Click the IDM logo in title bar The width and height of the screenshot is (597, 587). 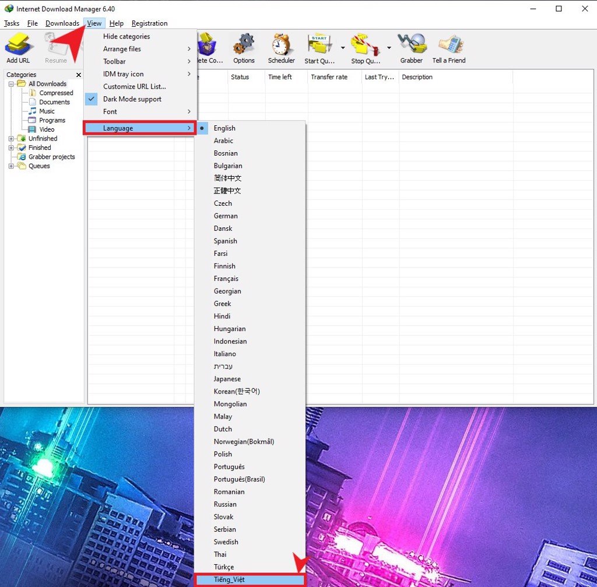tap(9, 8)
